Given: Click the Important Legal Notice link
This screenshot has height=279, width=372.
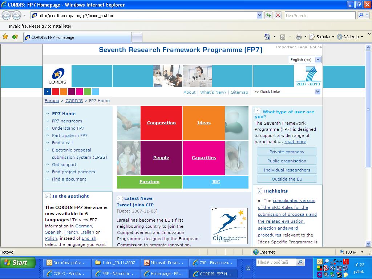Looking at the screenshot, I should pos(299,47).
